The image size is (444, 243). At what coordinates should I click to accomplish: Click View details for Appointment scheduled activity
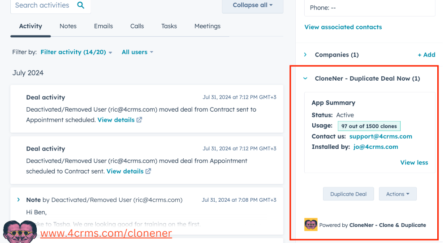point(116,120)
